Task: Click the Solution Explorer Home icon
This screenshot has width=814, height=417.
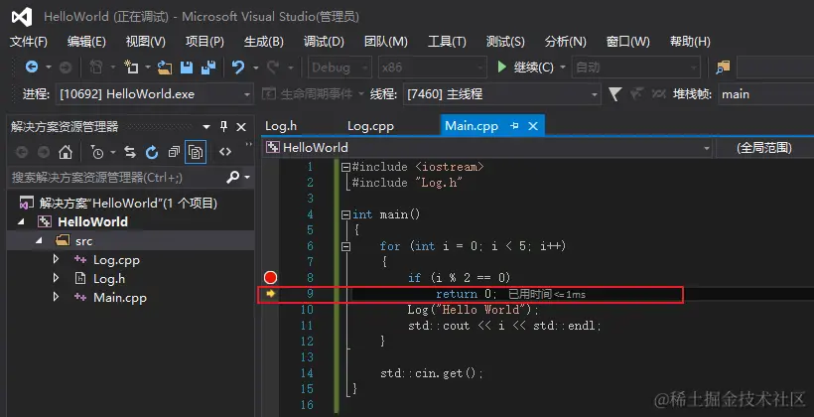Action: 66,152
